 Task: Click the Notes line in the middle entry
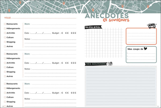pyautogui.click(x=54, y=69)
